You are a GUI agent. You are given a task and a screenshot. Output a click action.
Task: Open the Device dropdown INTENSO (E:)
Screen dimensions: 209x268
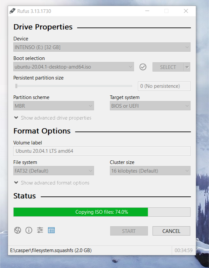[102, 47]
